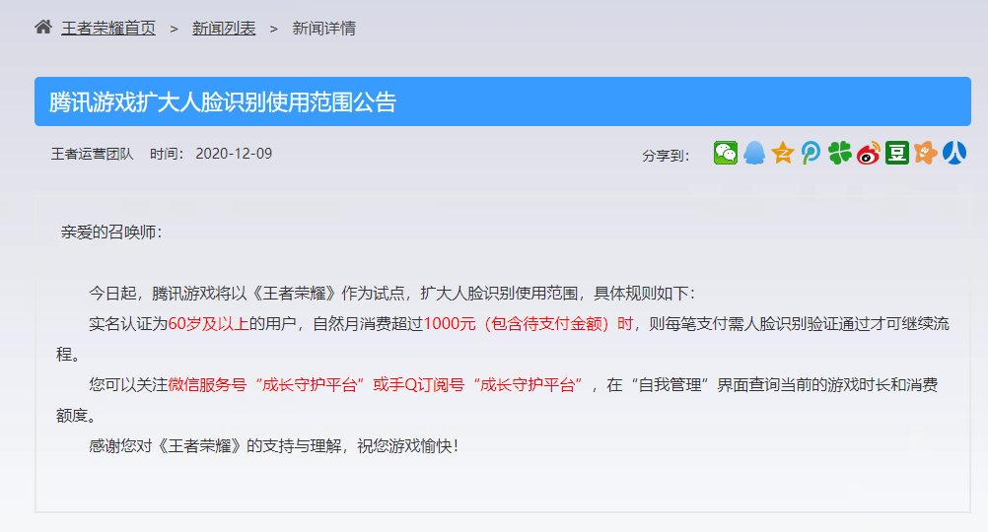Click the author name 王者运营团队

click(92, 154)
